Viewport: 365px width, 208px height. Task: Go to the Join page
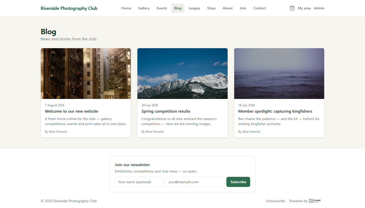tap(243, 8)
